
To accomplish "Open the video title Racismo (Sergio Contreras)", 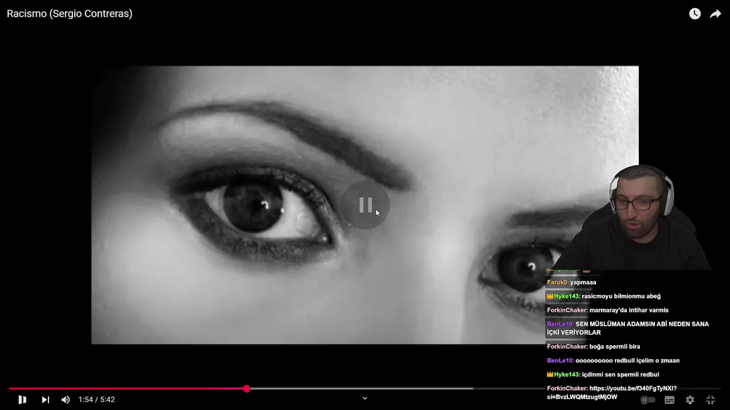I will [x=70, y=14].
